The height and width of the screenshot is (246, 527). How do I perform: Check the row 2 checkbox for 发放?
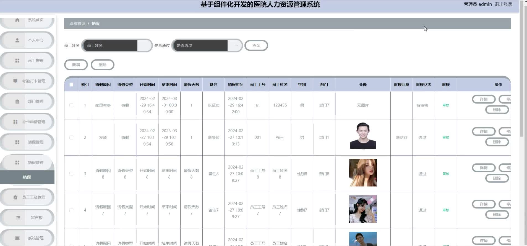tap(71, 137)
